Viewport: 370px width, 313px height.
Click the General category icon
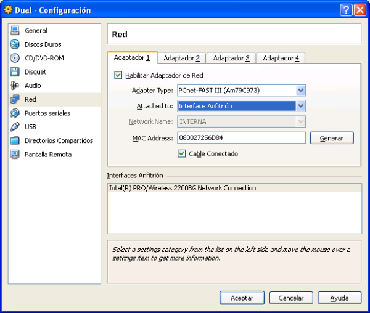pyautogui.click(x=15, y=31)
